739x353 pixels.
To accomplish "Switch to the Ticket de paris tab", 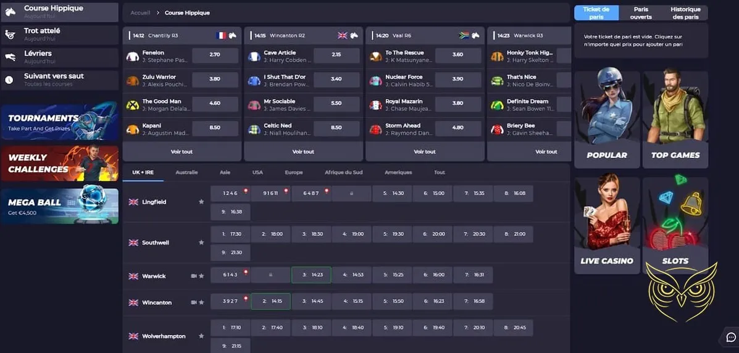I will (596, 13).
